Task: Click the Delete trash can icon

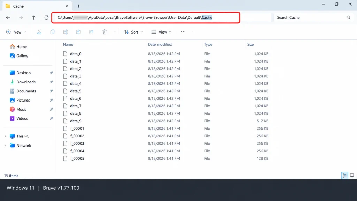Action: click(x=105, y=32)
